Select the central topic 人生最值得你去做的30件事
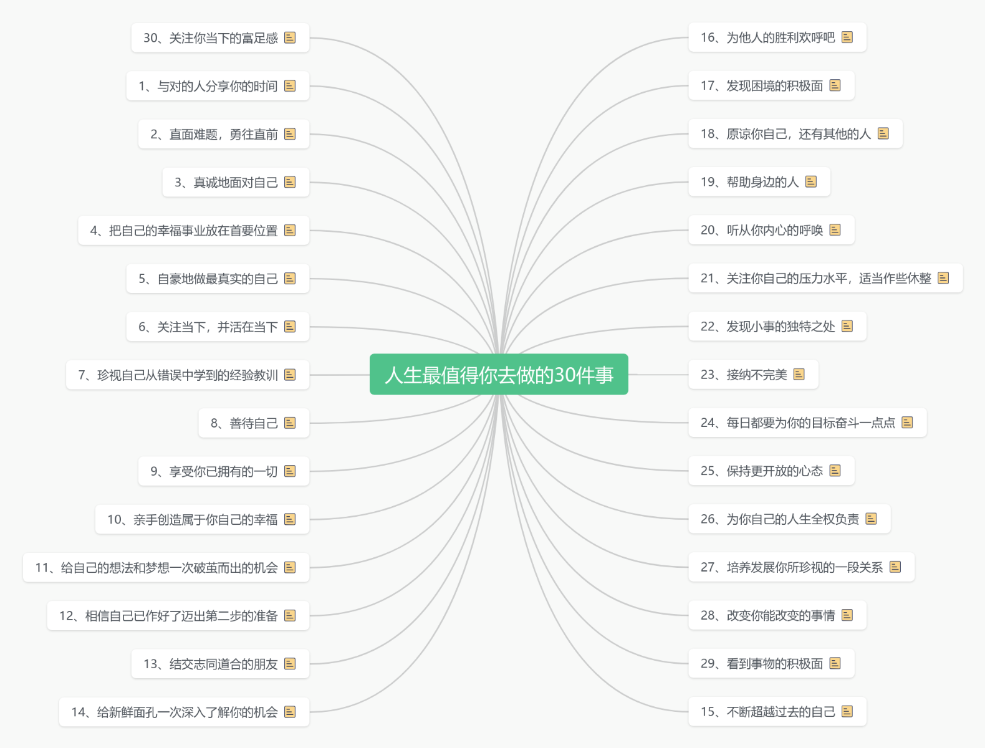This screenshot has width=985, height=748. 499,374
